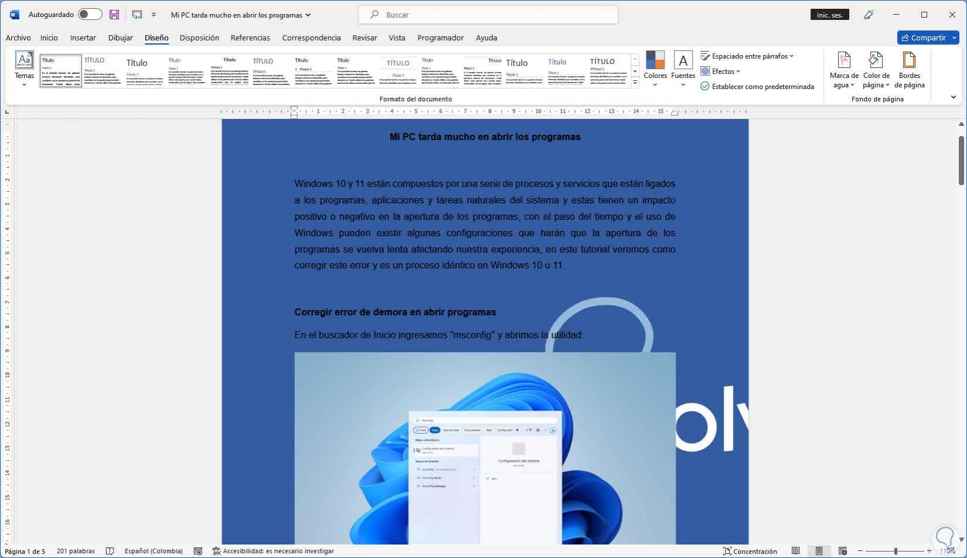
Task: Enable Concentración focus mode
Action: pos(750,552)
